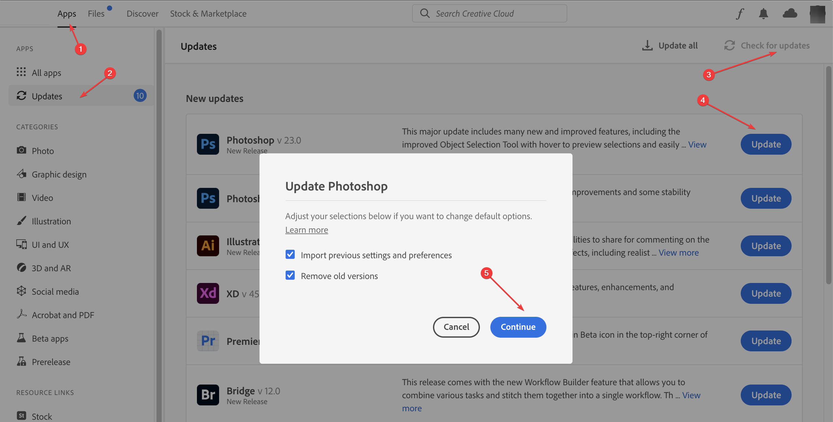The image size is (833, 422).
Task: Select the UI and UX devices icon
Action: (x=22, y=244)
